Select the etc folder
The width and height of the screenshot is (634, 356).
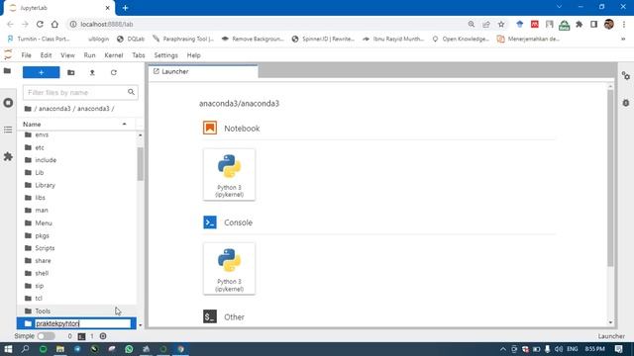(x=77, y=147)
